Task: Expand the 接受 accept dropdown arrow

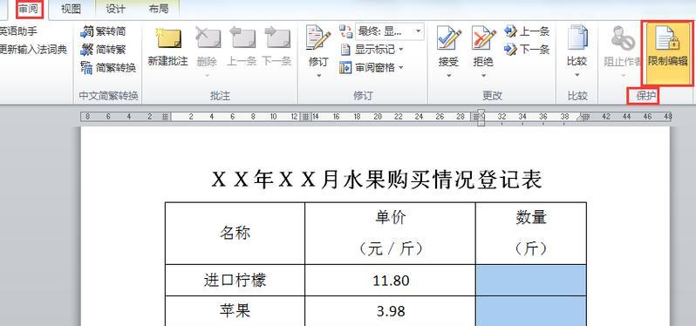Action: click(x=448, y=76)
